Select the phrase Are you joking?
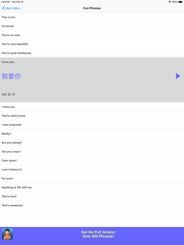This screenshot has width=184, height=245. pos(92,143)
